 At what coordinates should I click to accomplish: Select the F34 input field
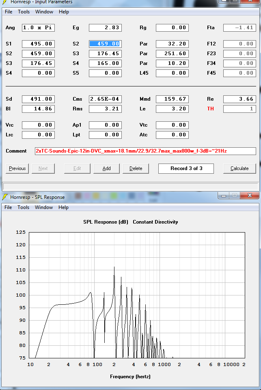(x=239, y=63)
